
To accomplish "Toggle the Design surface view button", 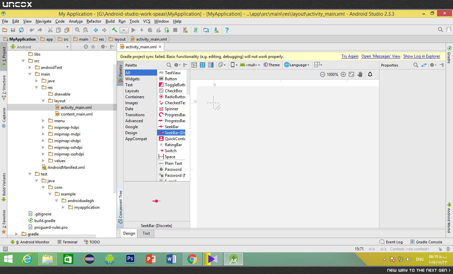I will pyautogui.click(x=194, y=65).
